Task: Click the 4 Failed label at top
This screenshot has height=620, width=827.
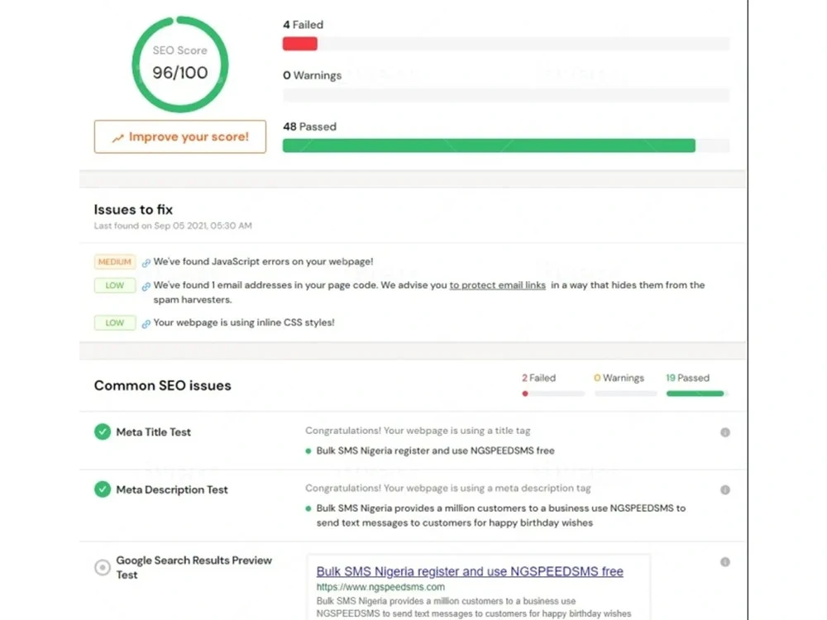Action: tap(303, 25)
